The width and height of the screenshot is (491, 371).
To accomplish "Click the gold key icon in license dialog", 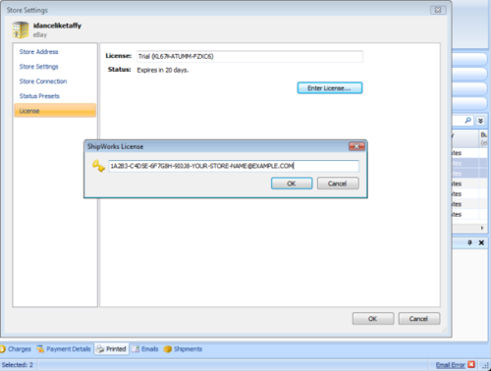I will click(98, 166).
